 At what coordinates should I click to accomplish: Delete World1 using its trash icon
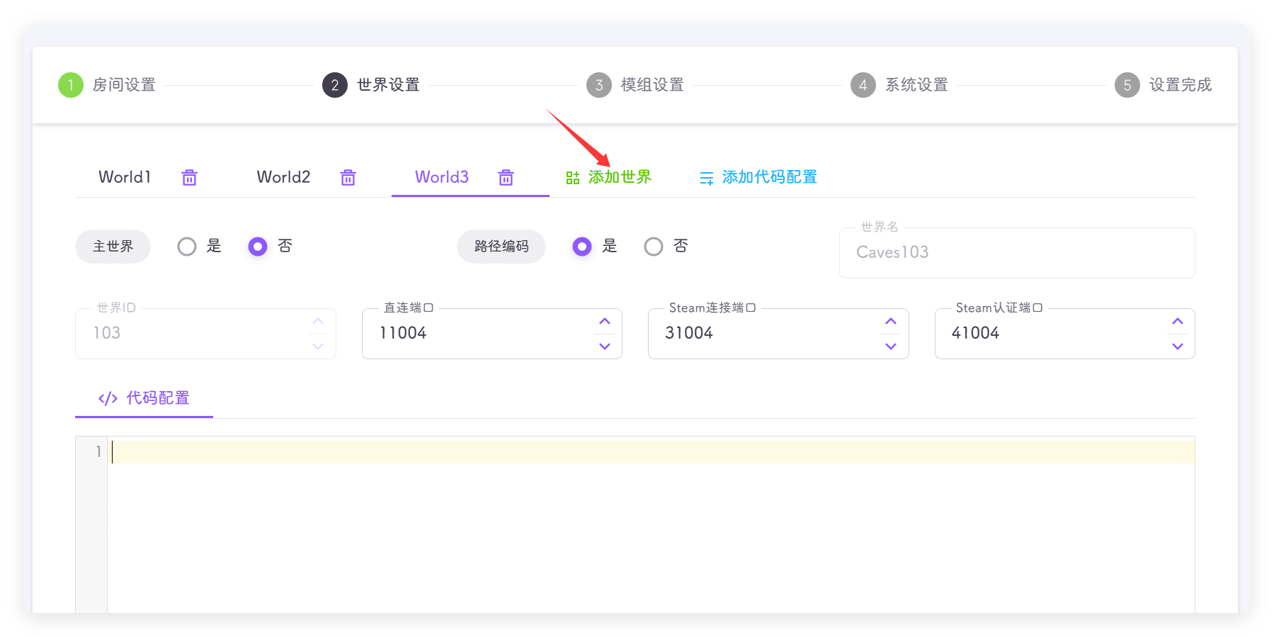pyautogui.click(x=189, y=177)
